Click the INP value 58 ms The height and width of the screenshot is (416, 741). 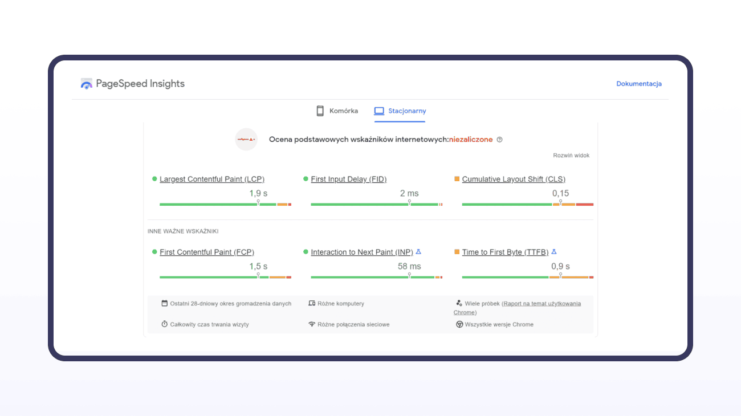click(x=409, y=266)
